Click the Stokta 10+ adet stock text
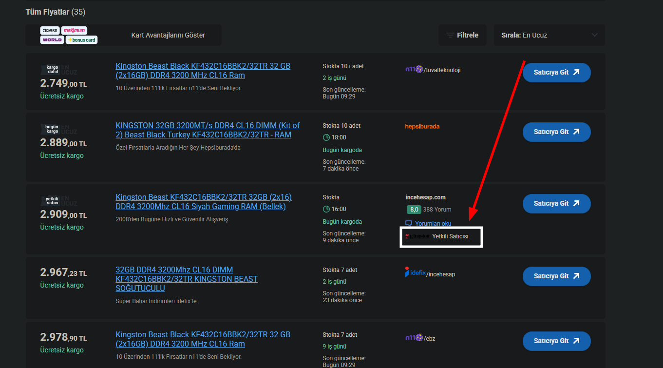Image resolution: width=663 pixels, height=368 pixels. pos(343,66)
